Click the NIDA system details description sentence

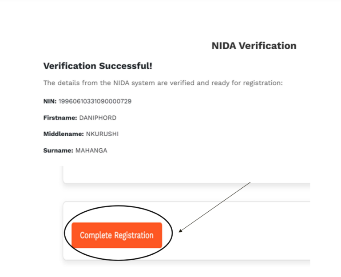163,83
